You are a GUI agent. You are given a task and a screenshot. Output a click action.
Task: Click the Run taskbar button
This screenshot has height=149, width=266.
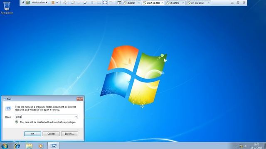point(54,146)
